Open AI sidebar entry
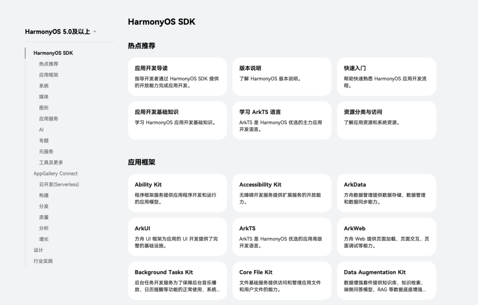 point(41,130)
